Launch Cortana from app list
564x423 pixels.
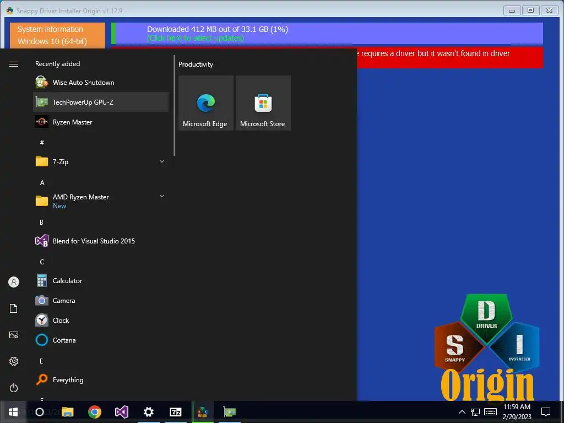(101, 340)
